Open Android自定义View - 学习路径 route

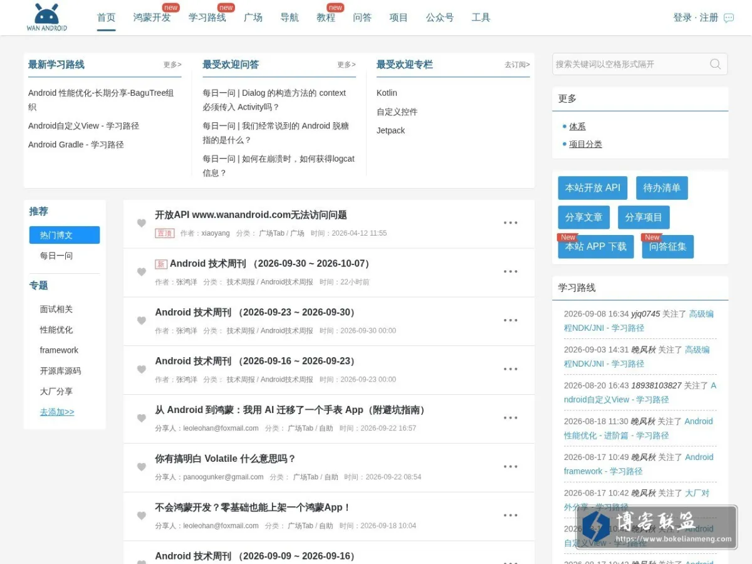[x=84, y=126]
